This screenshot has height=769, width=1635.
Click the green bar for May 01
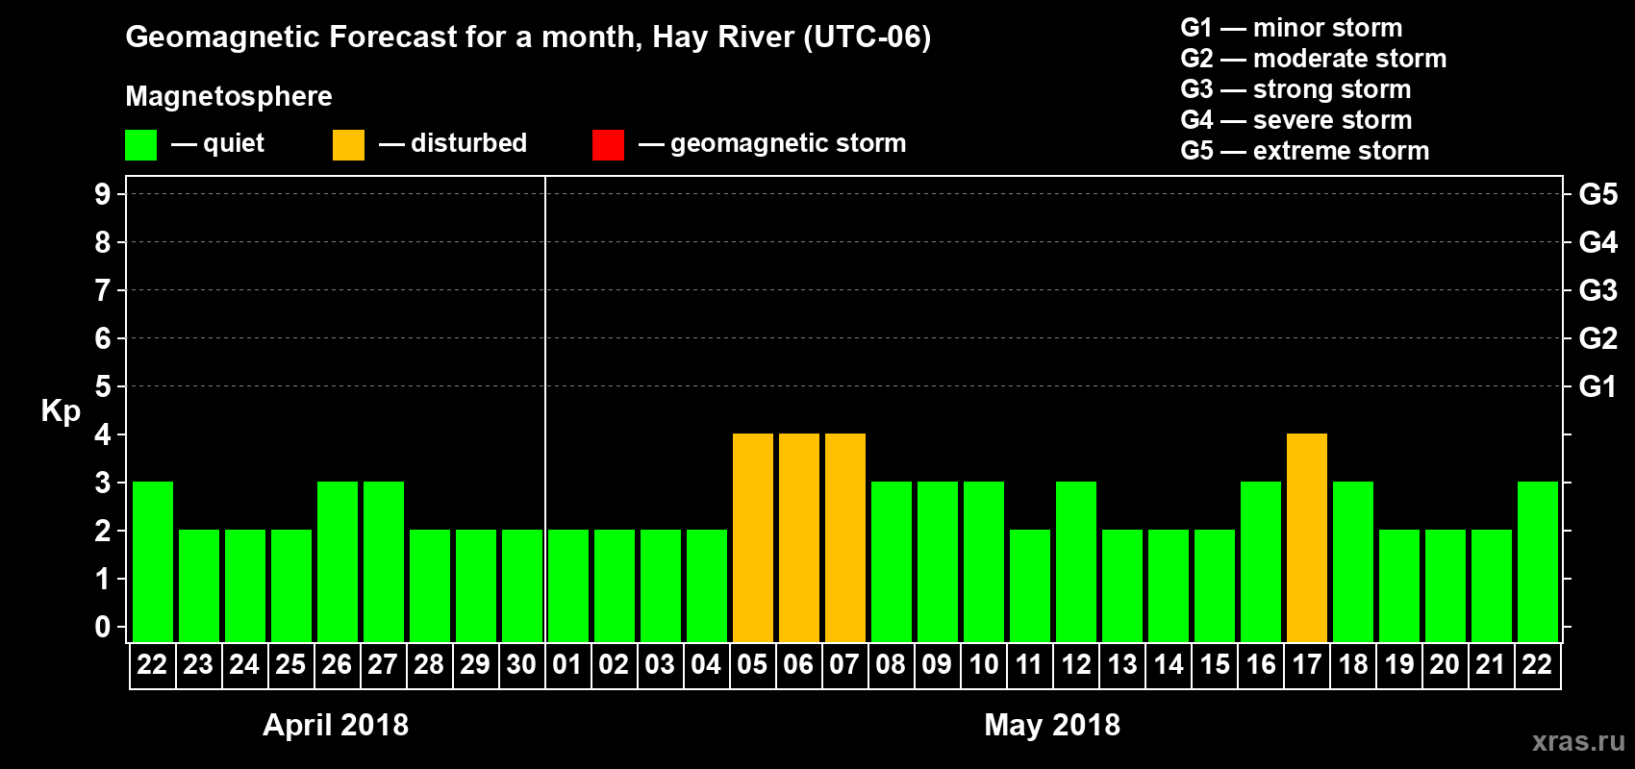(x=568, y=585)
